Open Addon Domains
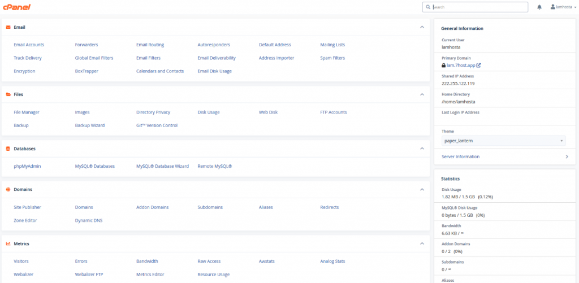Screen dimensions: 579x283 coord(153,207)
